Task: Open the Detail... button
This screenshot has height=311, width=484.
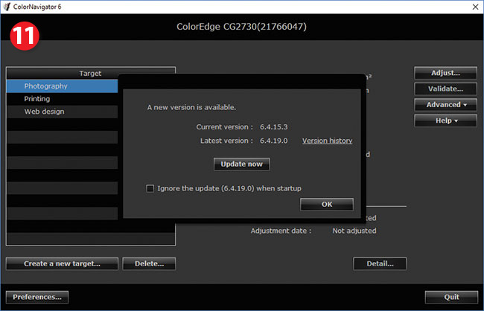Action: point(380,264)
